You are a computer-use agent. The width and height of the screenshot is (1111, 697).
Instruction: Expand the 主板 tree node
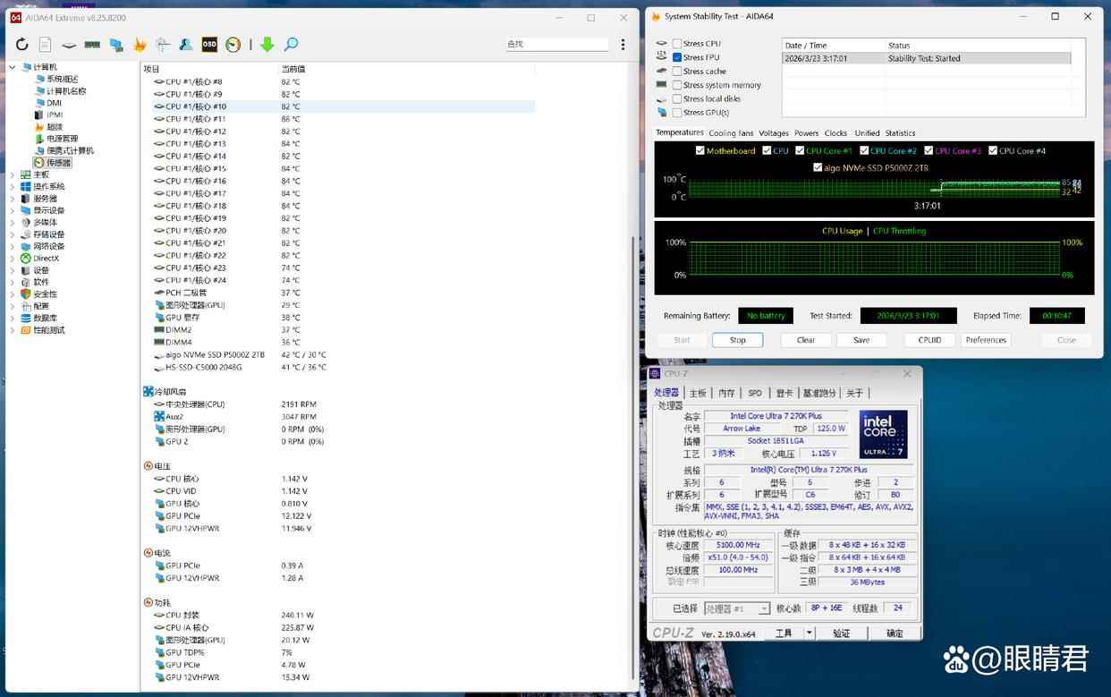point(13,174)
